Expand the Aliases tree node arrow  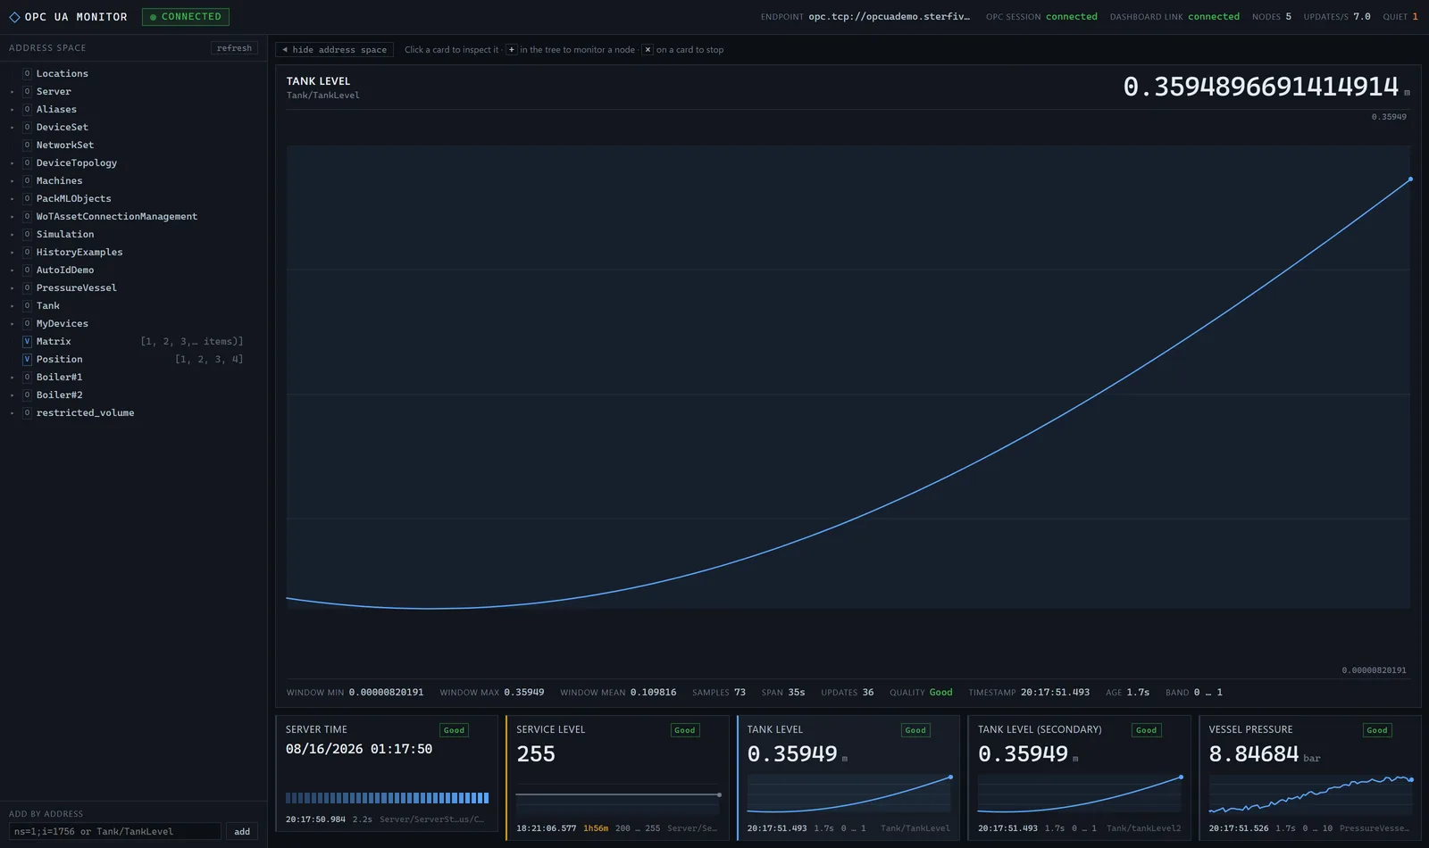[x=12, y=110]
